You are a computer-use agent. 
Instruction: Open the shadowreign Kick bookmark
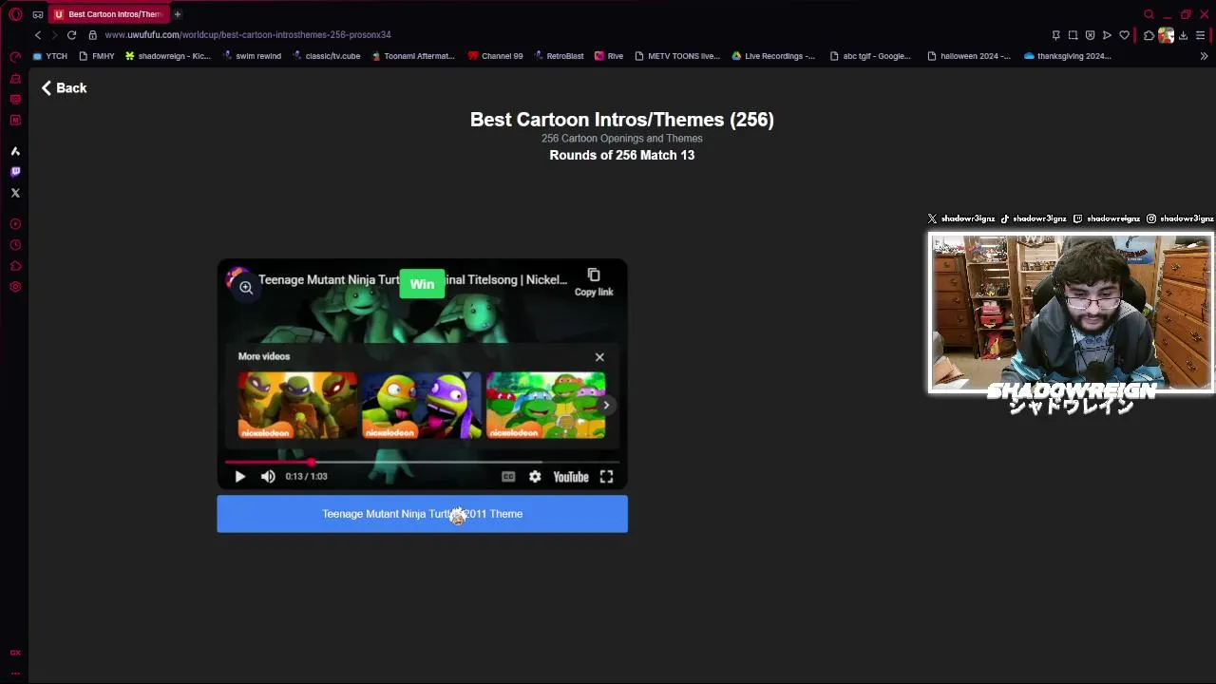(167, 56)
